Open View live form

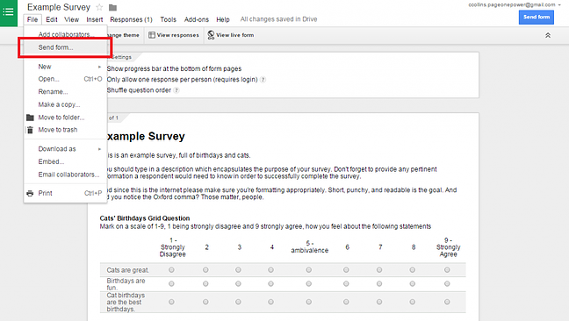tap(231, 35)
